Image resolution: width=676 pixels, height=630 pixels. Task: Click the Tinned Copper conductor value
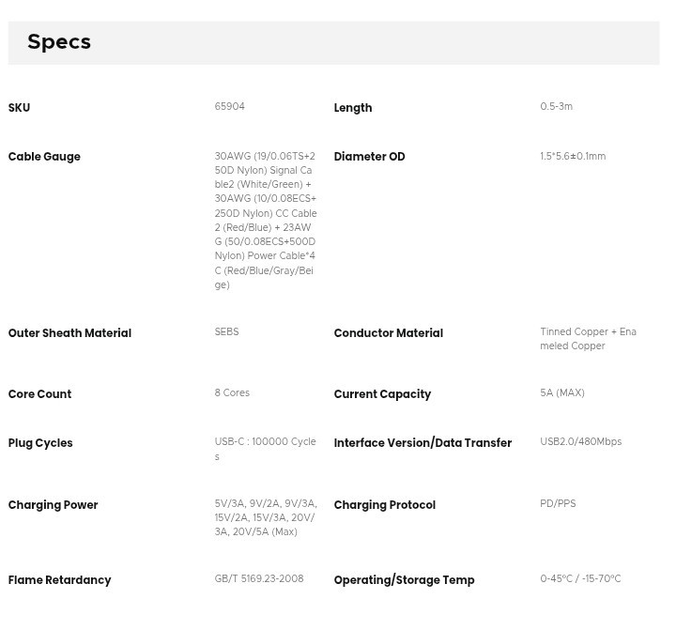tap(588, 339)
